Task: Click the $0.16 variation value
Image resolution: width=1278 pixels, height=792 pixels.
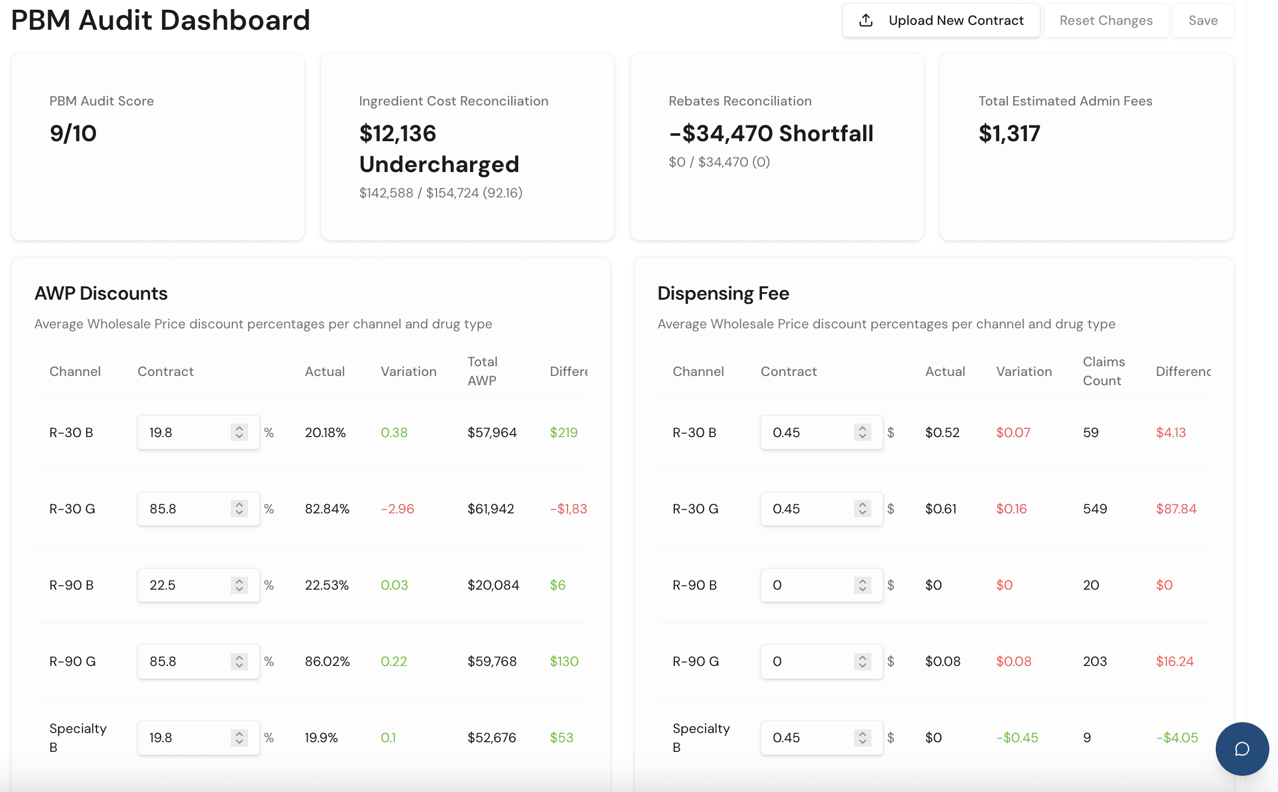Action: [1012, 509]
